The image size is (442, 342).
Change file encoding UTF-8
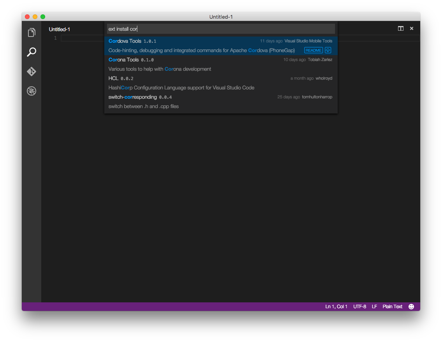click(360, 307)
